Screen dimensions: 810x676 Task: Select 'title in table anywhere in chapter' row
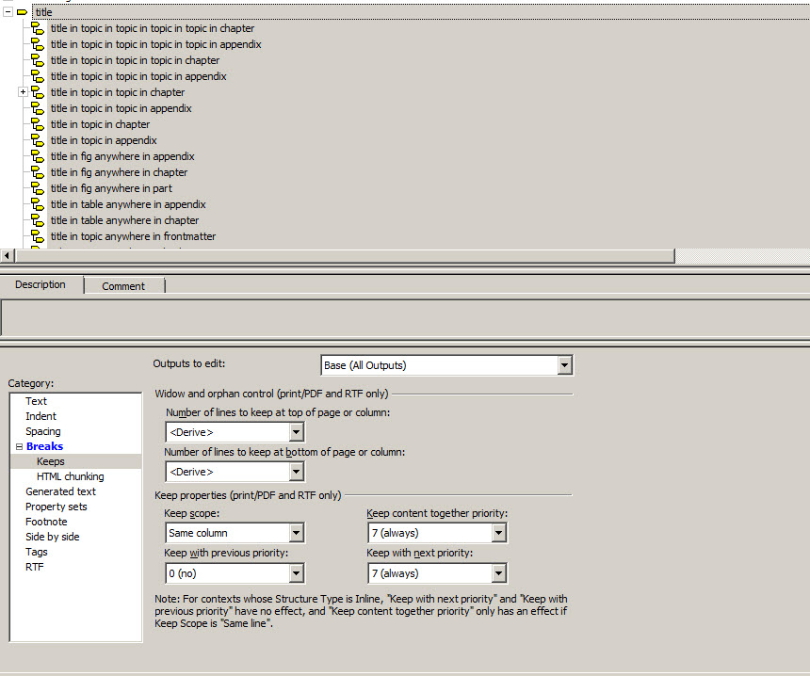click(124, 220)
